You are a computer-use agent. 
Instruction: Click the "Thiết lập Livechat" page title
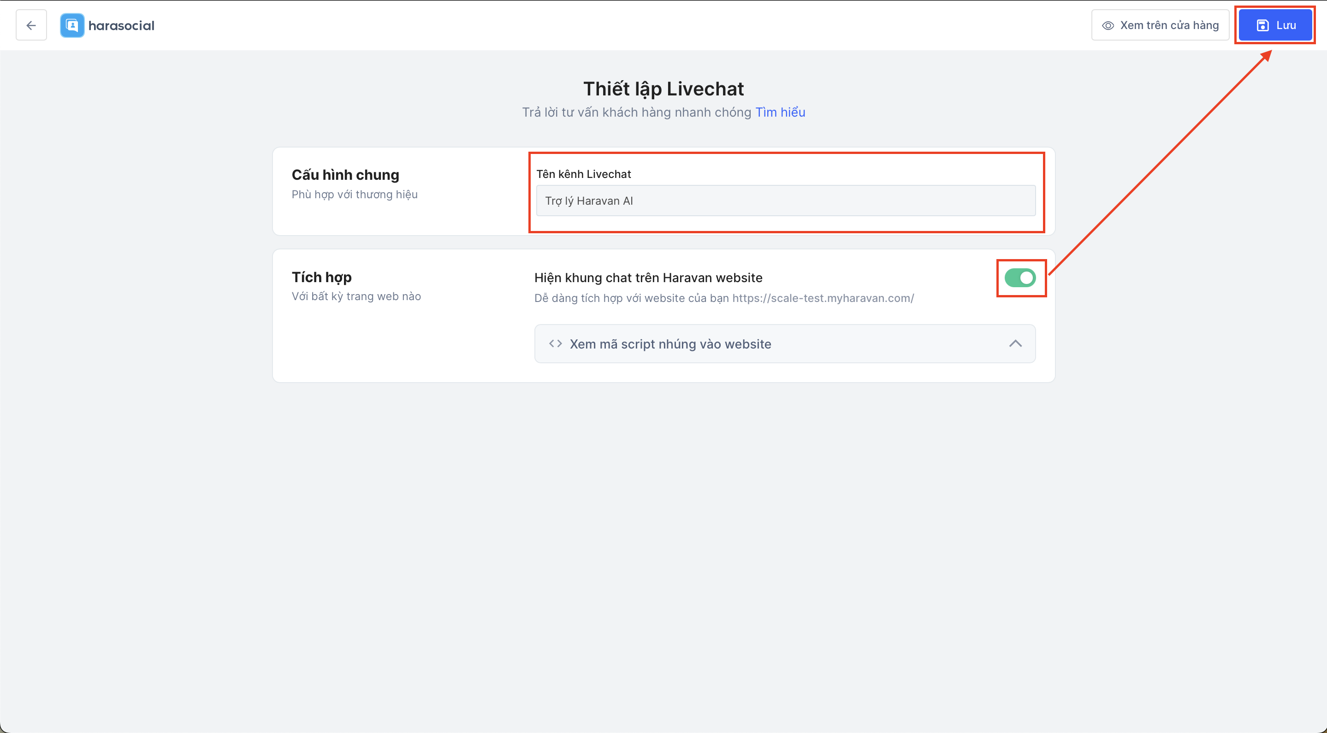(x=663, y=89)
